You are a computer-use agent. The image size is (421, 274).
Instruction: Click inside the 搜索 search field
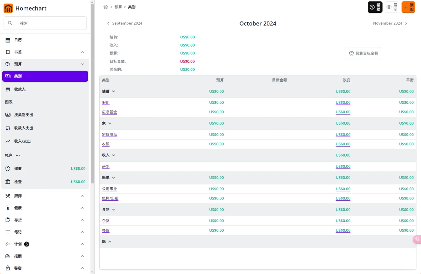point(45,23)
